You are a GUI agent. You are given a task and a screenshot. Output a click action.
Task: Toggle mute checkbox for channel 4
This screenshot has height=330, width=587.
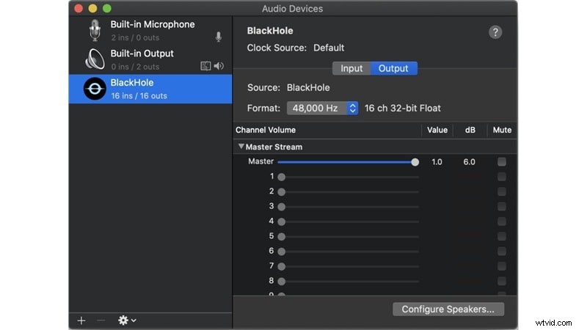[502, 221]
